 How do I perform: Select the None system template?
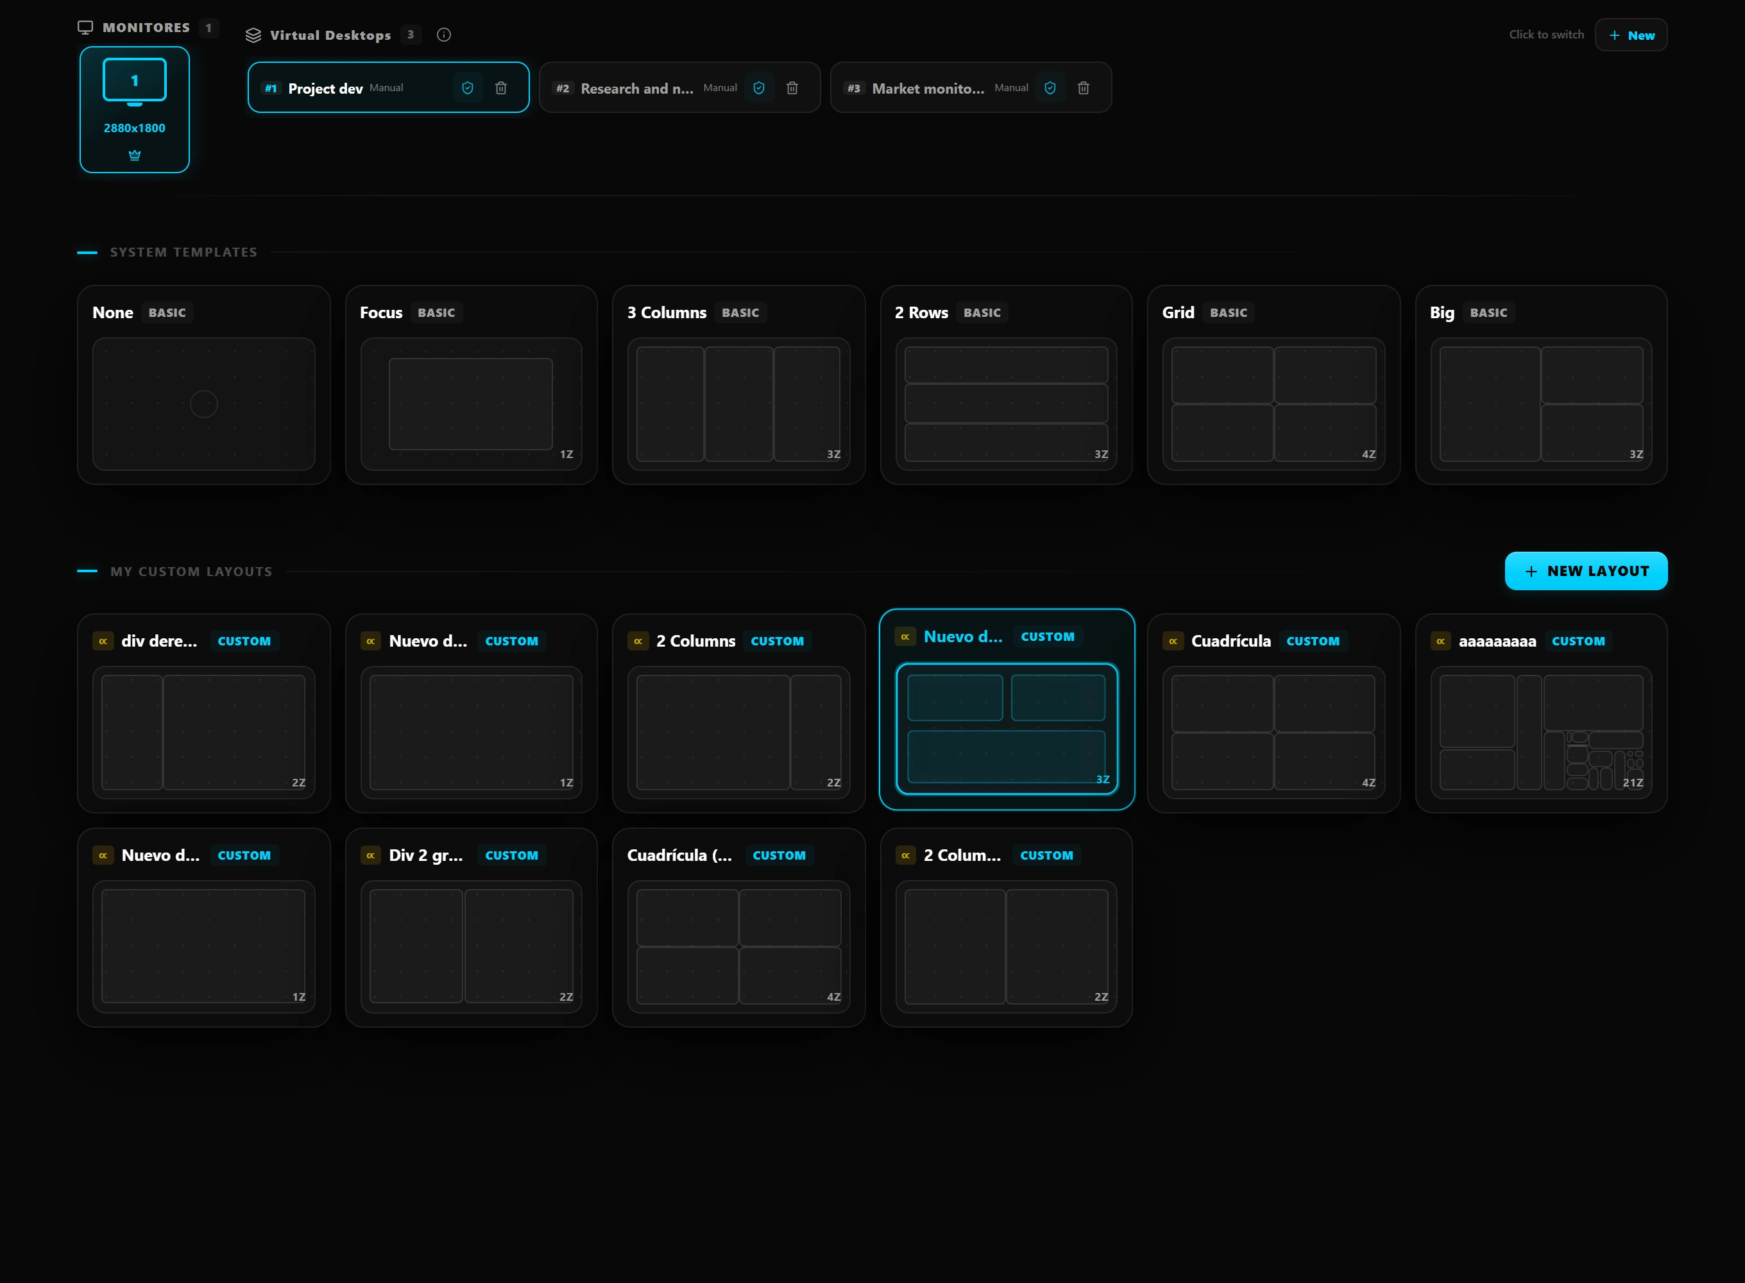click(203, 384)
